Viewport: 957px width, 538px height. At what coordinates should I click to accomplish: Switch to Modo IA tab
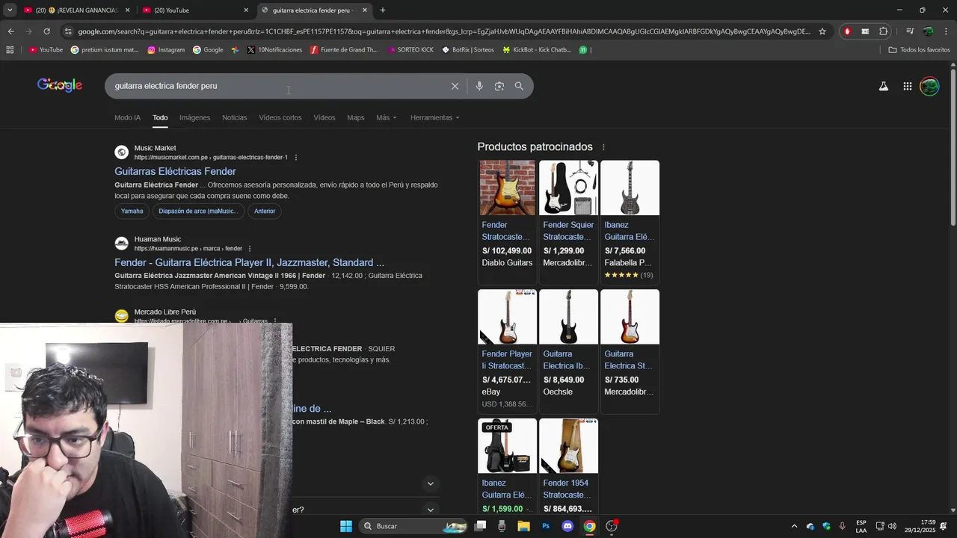[x=127, y=118]
